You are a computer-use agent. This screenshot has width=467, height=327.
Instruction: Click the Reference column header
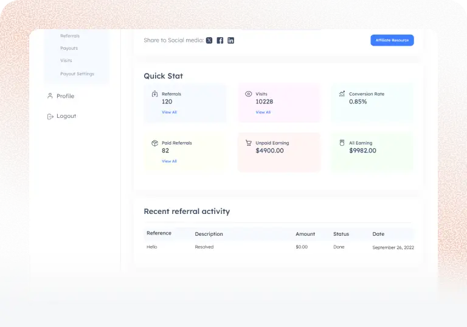159,233
